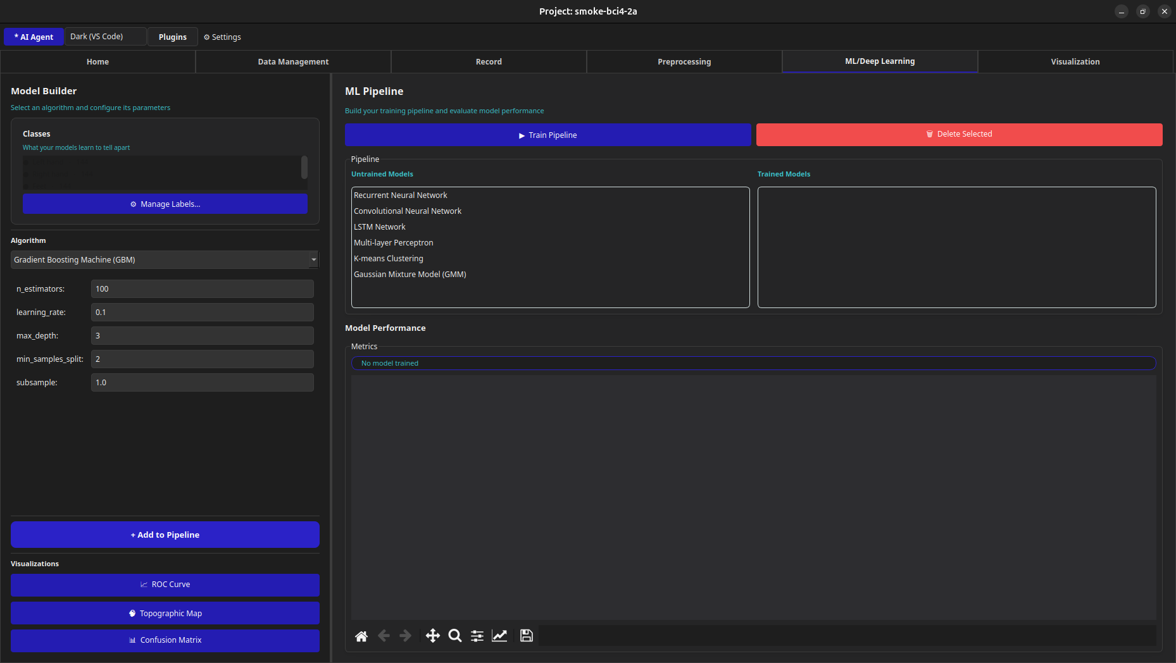The image size is (1176, 663).
Task: Open Settings with gear icon
Action: [222, 37]
